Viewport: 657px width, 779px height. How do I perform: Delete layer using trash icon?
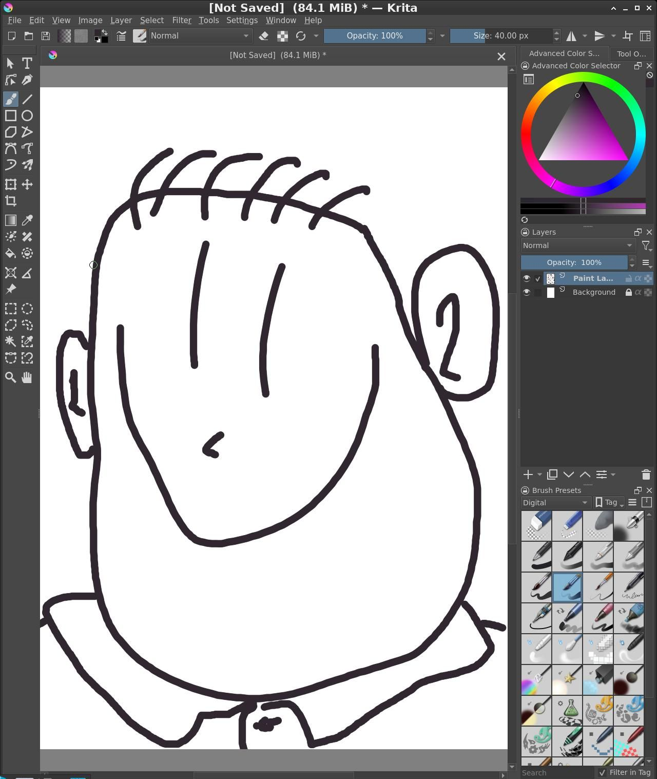point(646,475)
